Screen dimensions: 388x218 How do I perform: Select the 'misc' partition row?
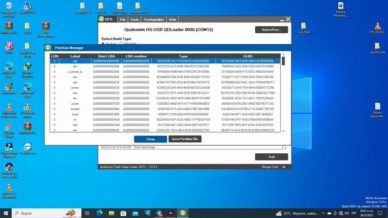(x=165, y=93)
